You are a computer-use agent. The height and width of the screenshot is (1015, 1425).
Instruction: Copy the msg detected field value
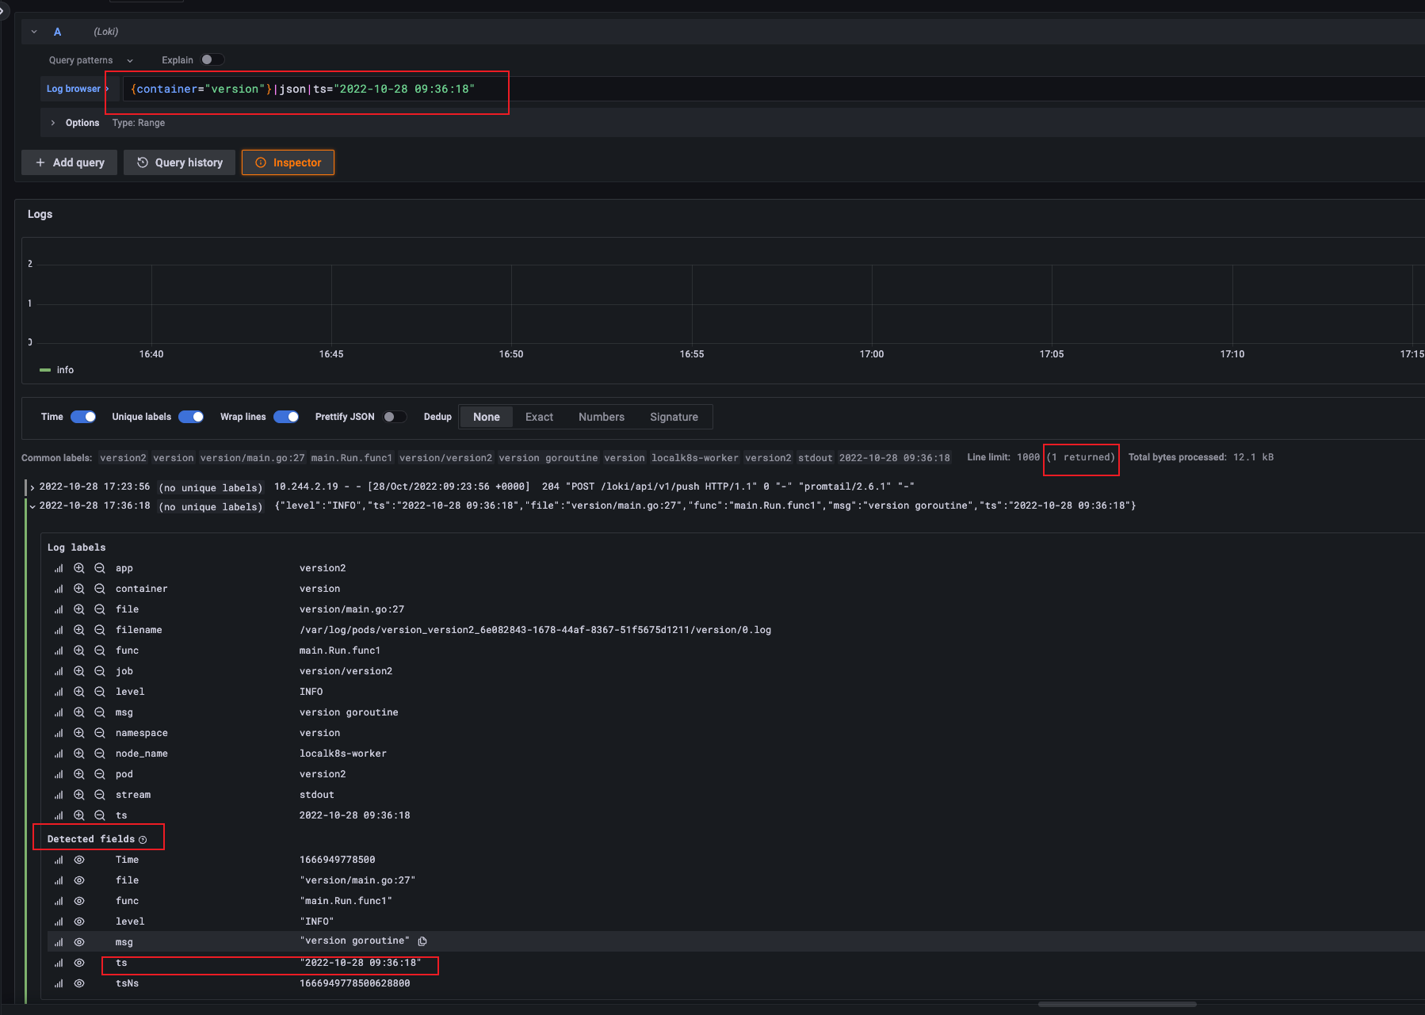pos(422,941)
